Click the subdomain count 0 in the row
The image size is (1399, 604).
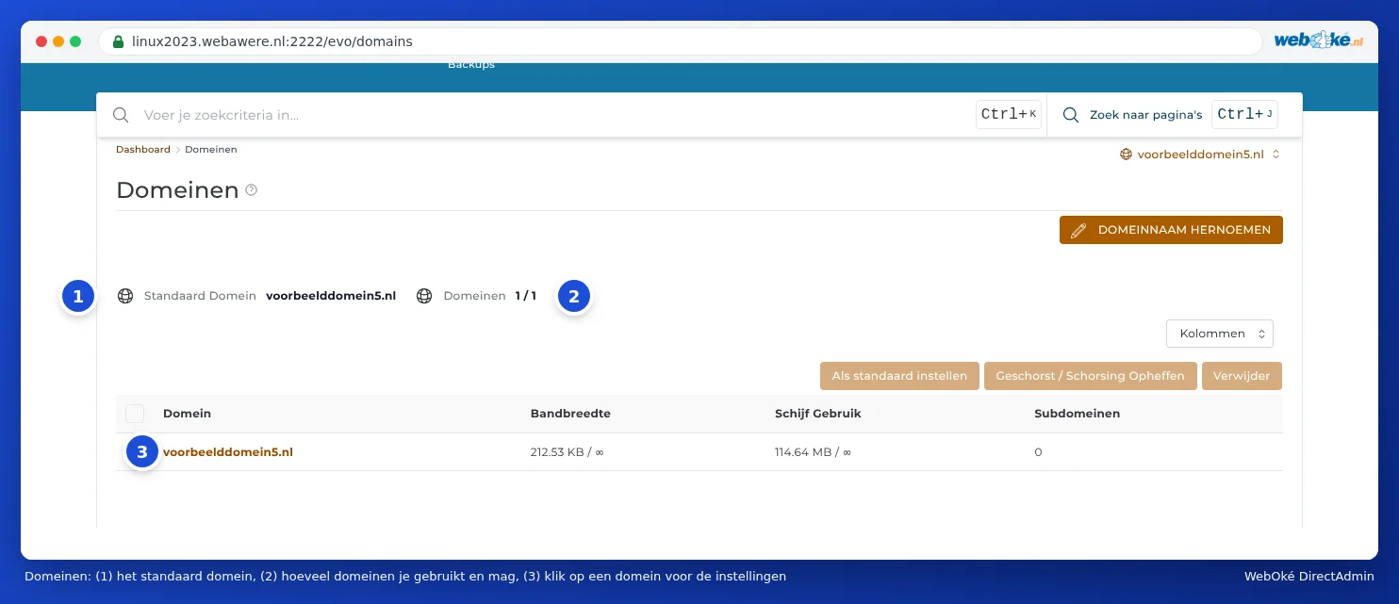pos(1038,452)
